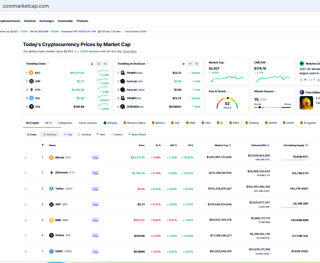Open the Altcoin Season card chevron
Image resolution: width=320 pixels, height=263 pixels.
pos(276,92)
